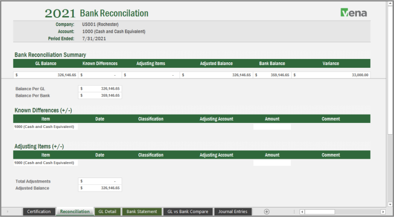Viewport: 394px width, 217px height.
Task: Click the Adjusting Items Comment header
Action: pyautogui.click(x=331, y=155)
